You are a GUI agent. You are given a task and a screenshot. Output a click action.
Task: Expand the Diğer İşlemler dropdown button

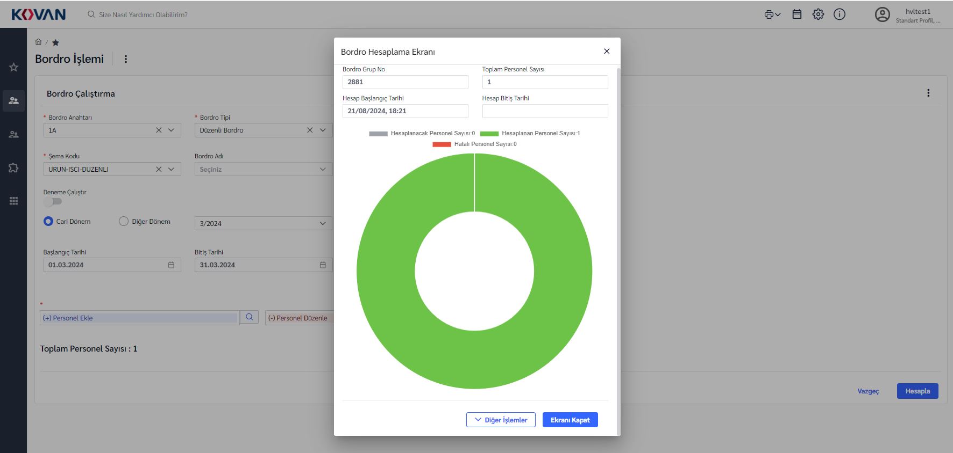[501, 420]
